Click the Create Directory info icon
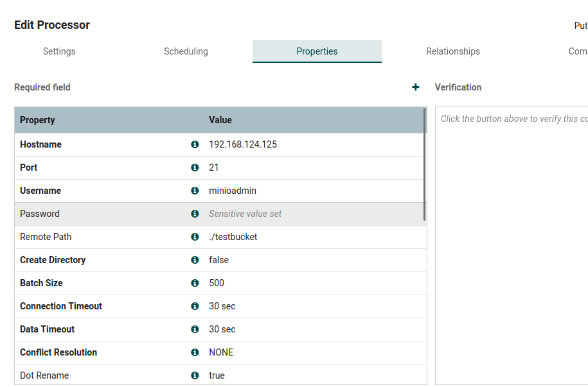 (x=195, y=260)
